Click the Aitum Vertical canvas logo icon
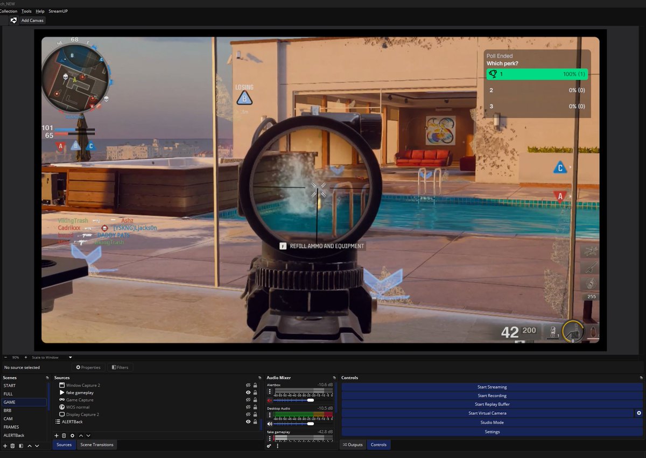 point(13,20)
